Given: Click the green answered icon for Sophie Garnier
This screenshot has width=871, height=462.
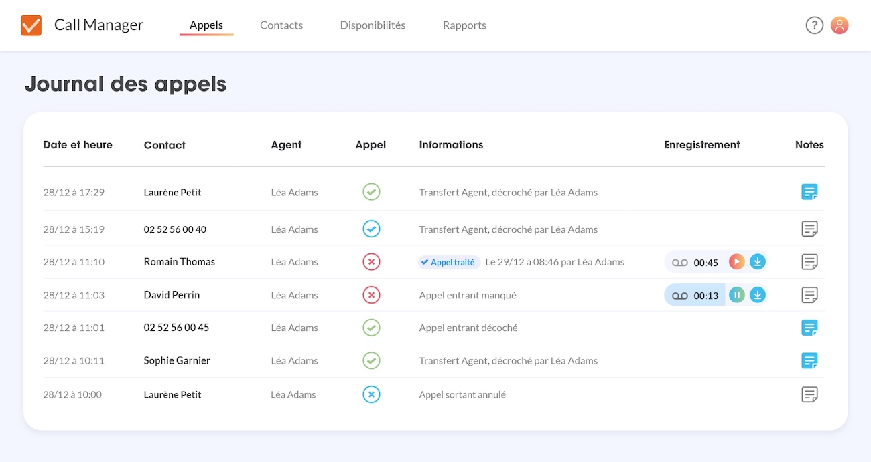Looking at the screenshot, I should click(x=371, y=360).
